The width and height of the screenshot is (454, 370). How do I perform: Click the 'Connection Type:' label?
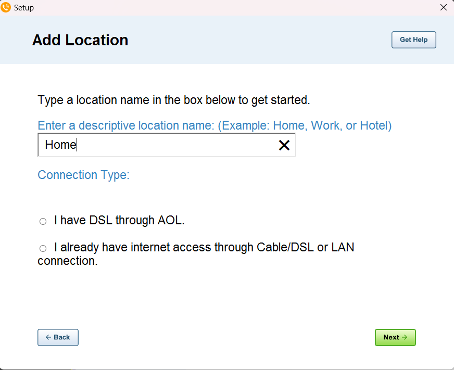[x=83, y=175]
